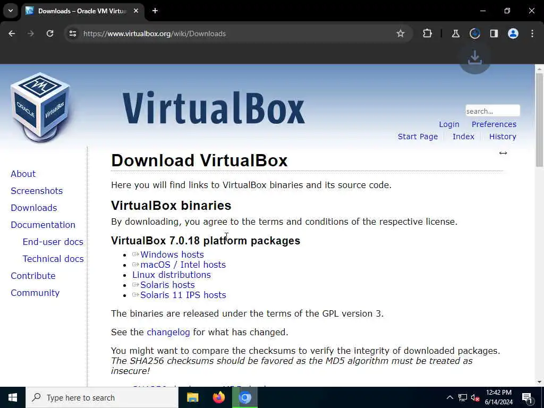Open the History link
Screen dimensions: 544x408
point(503,137)
